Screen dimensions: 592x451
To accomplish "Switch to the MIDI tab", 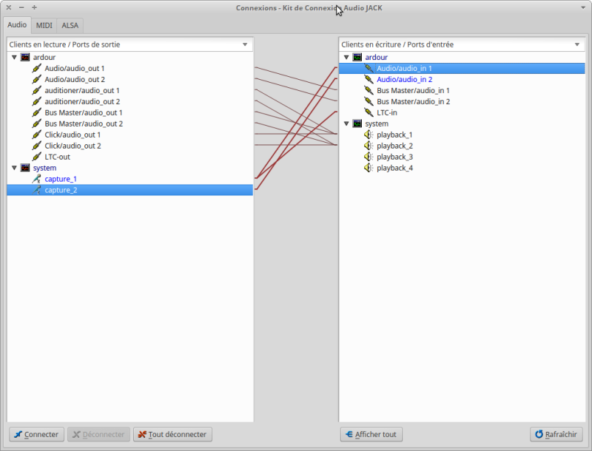I will pos(44,26).
